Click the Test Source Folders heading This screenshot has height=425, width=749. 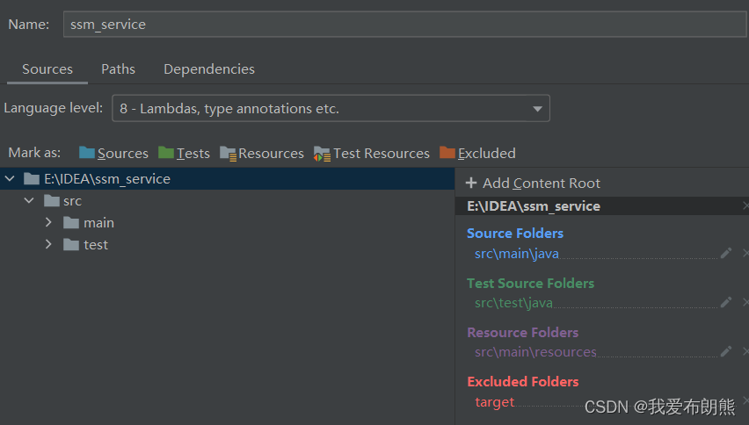point(530,284)
